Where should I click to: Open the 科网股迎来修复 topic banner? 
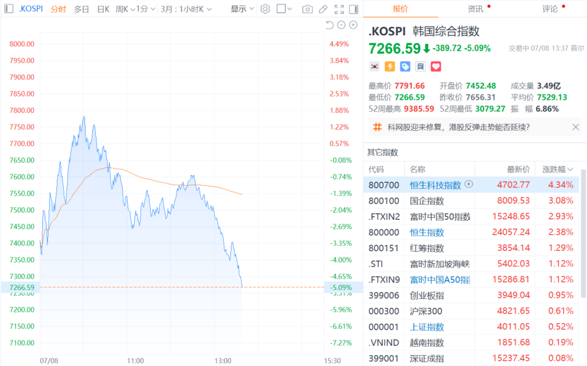[458, 128]
